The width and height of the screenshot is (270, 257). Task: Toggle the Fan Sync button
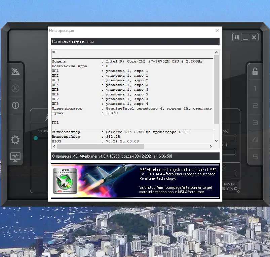(x=230, y=186)
